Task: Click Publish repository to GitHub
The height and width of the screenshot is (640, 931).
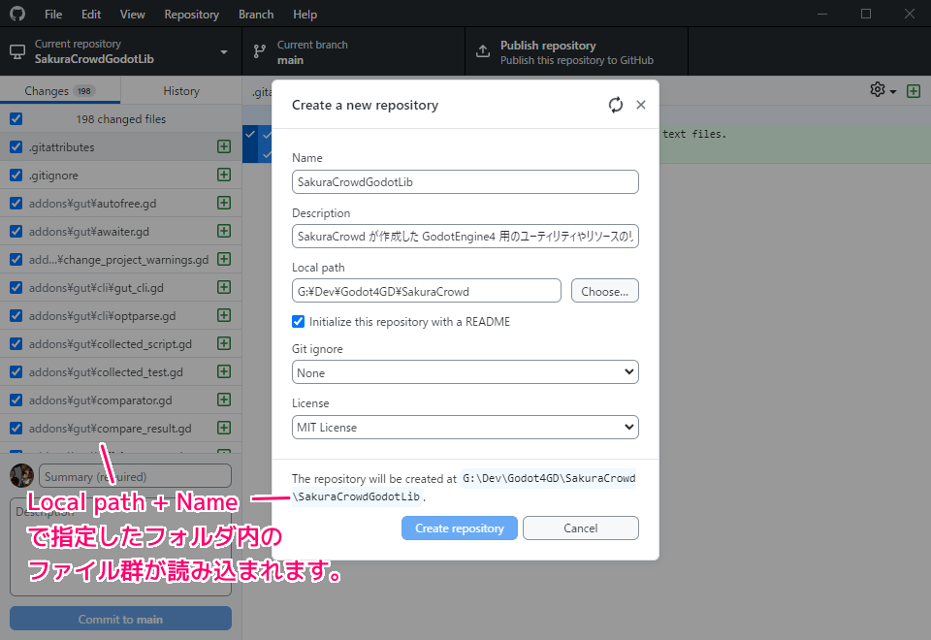Action: (576, 51)
